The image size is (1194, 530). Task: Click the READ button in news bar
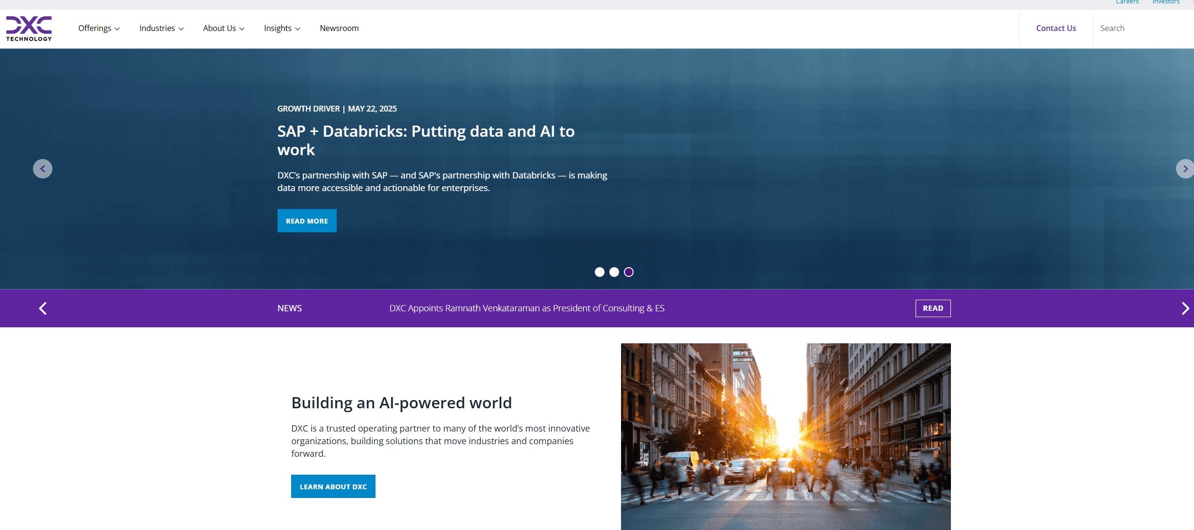click(x=933, y=308)
